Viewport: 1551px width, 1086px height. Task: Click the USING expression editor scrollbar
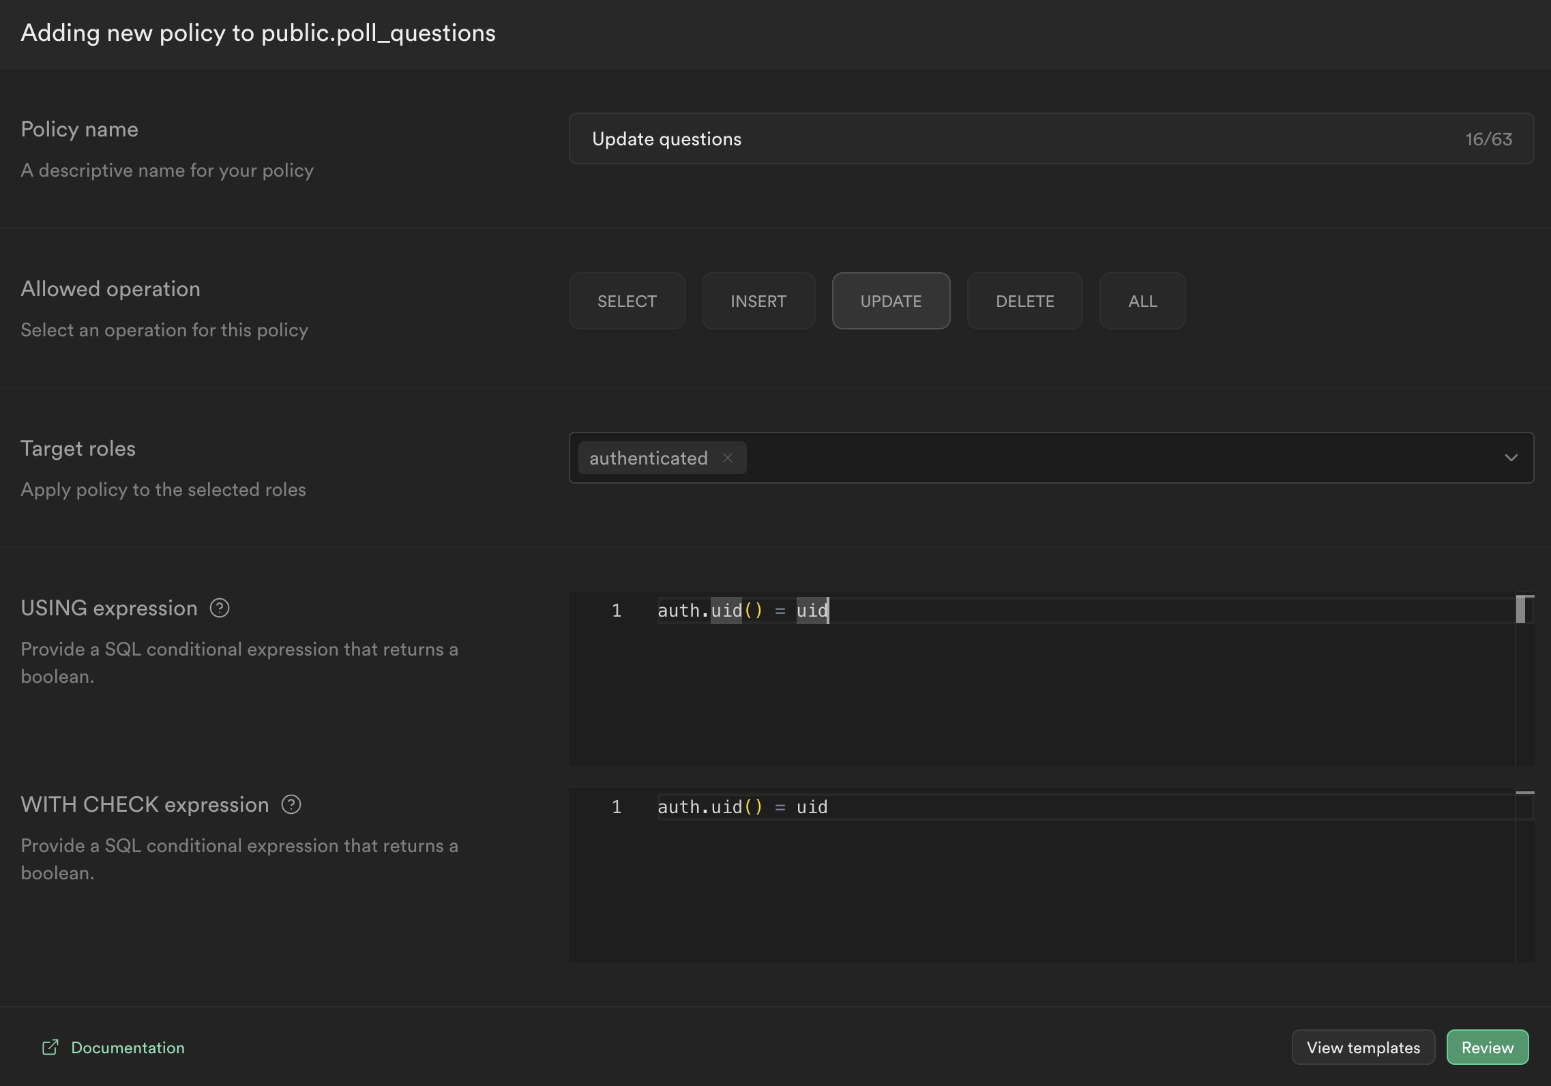pos(1522,609)
